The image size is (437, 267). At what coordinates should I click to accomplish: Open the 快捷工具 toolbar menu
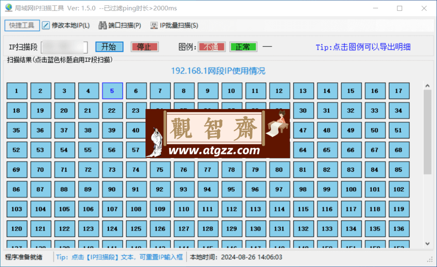pyautogui.click(x=22, y=25)
